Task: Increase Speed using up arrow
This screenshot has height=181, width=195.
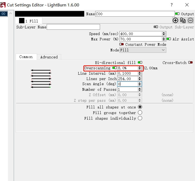Action: [x=164, y=33]
